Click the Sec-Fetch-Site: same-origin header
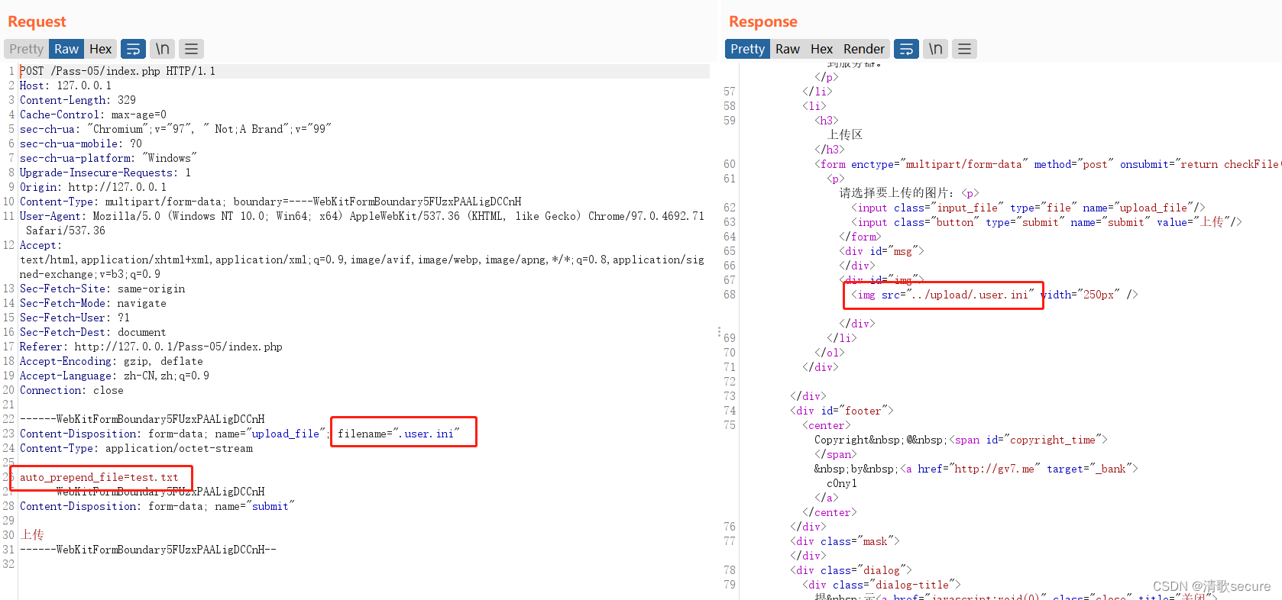Viewport: 1282px width, 600px height. (x=102, y=289)
